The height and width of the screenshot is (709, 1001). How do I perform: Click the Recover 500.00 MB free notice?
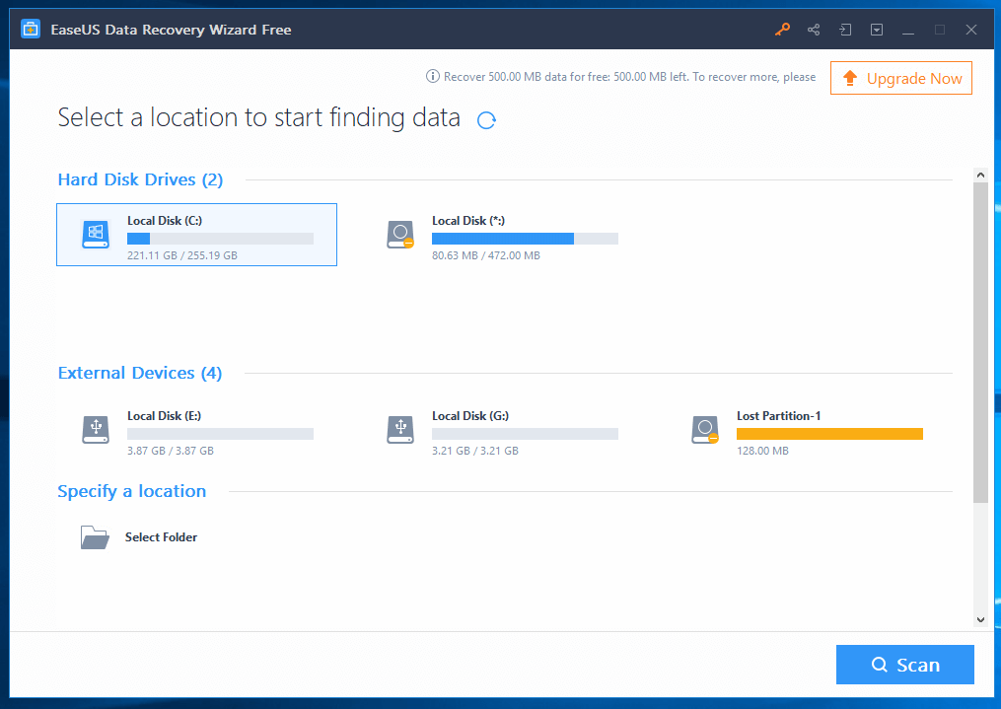coord(629,77)
